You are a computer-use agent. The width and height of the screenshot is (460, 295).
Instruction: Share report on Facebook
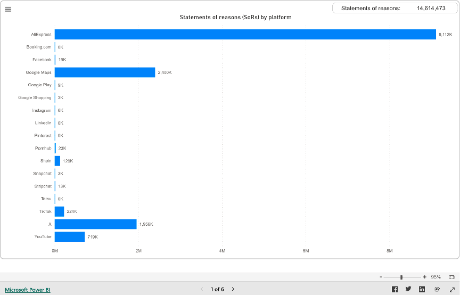pos(395,289)
